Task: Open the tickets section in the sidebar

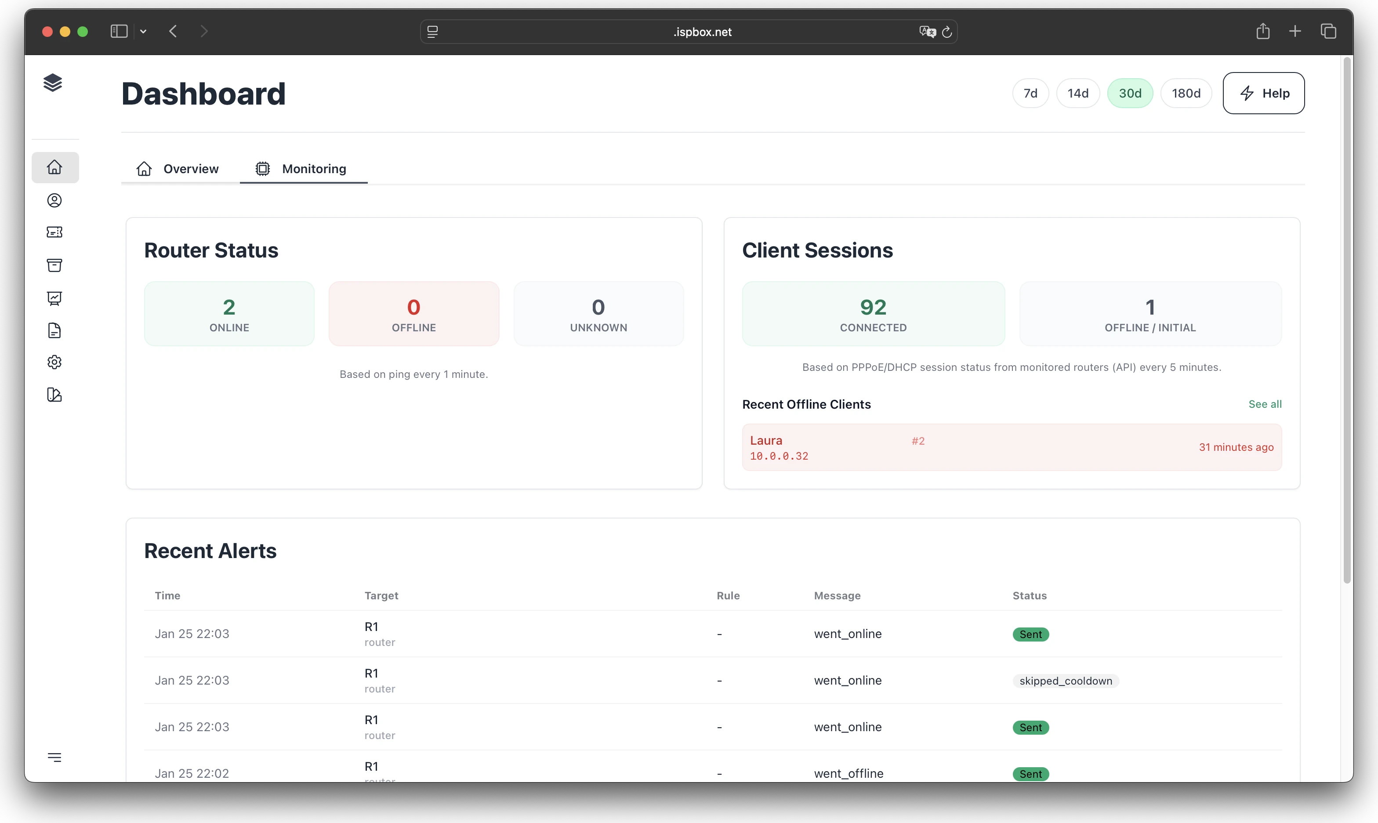Action: coord(54,232)
